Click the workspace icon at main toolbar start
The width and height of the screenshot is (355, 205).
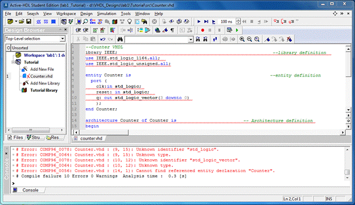tap(10, 22)
